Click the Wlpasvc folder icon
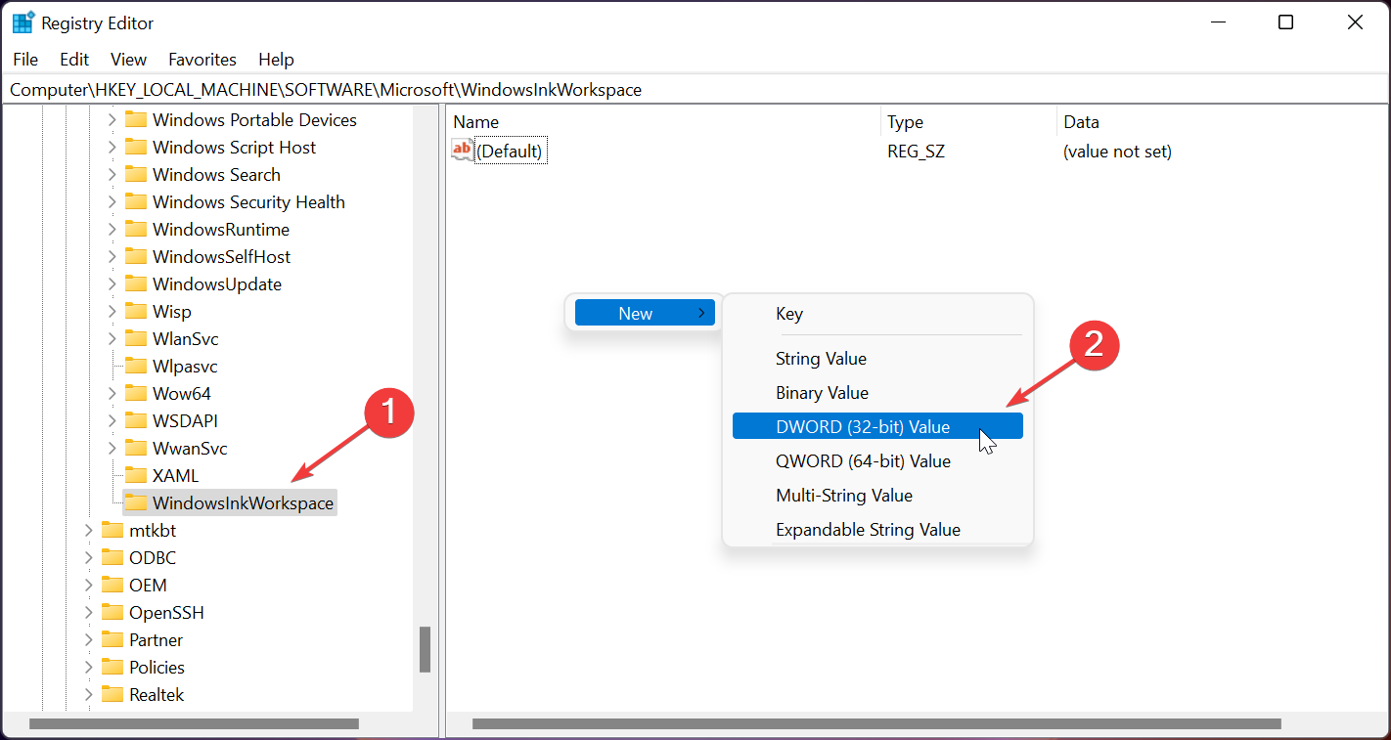The height and width of the screenshot is (740, 1391). point(136,366)
